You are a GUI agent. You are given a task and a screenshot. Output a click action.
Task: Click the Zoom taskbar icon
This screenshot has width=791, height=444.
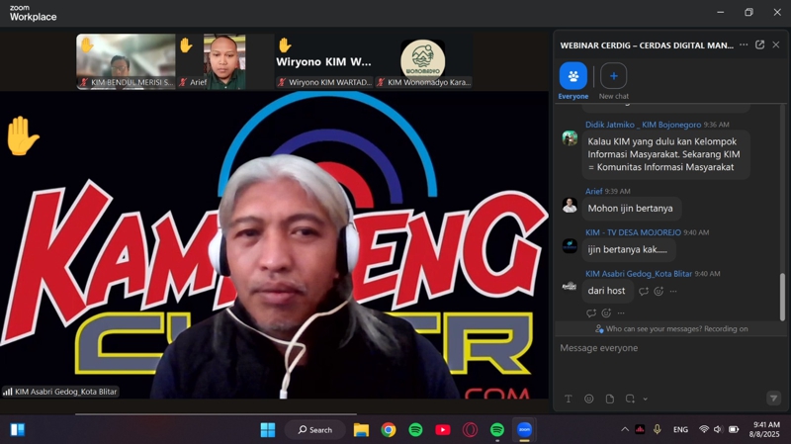coord(525,430)
